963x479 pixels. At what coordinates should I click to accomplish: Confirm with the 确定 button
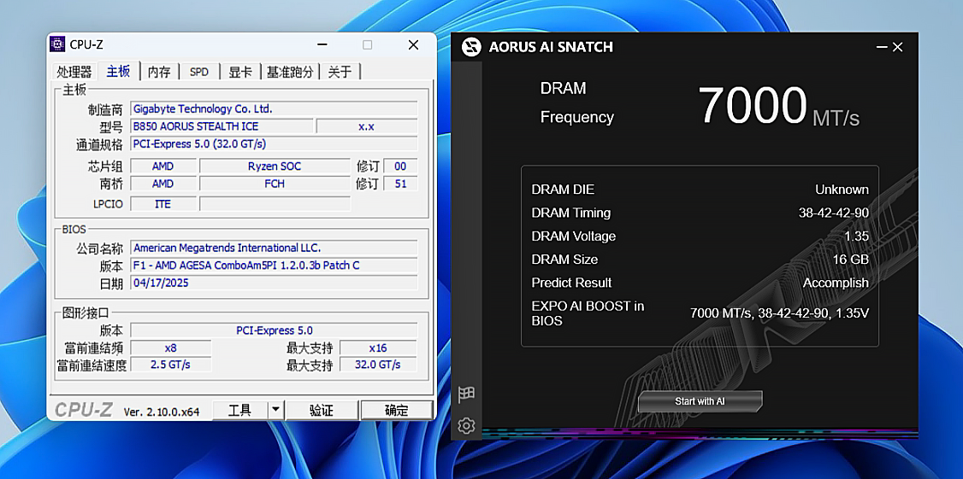coord(396,410)
